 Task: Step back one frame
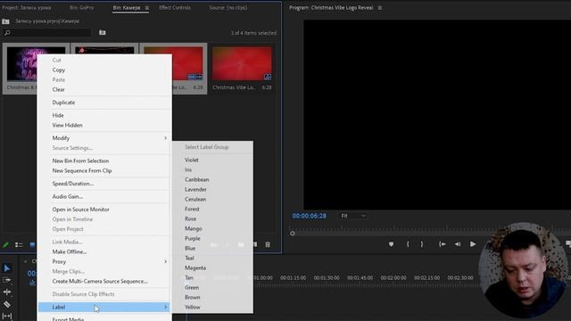click(458, 244)
